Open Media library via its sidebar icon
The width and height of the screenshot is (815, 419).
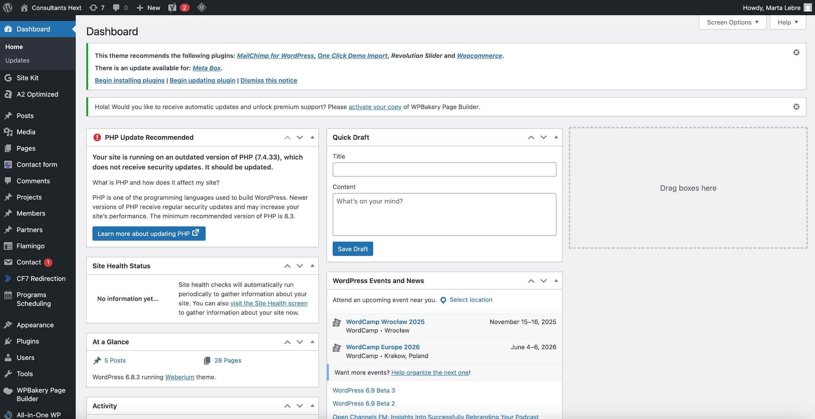click(x=8, y=132)
